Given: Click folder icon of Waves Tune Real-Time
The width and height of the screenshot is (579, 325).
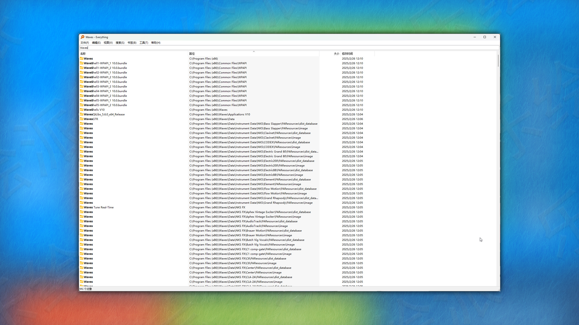Looking at the screenshot, I should (81, 207).
